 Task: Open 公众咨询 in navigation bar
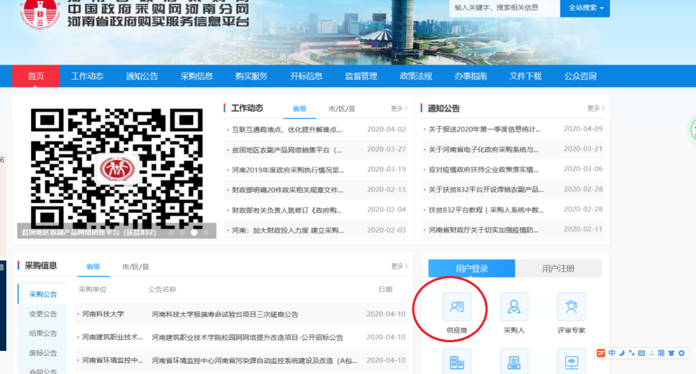(580, 76)
